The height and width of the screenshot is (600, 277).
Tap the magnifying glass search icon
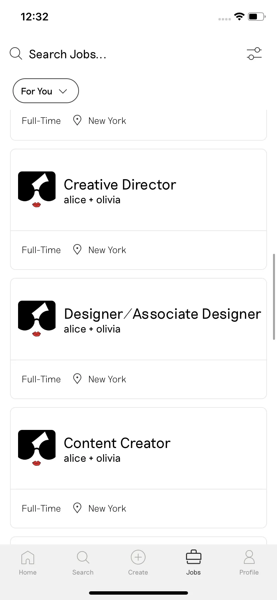coord(16,54)
